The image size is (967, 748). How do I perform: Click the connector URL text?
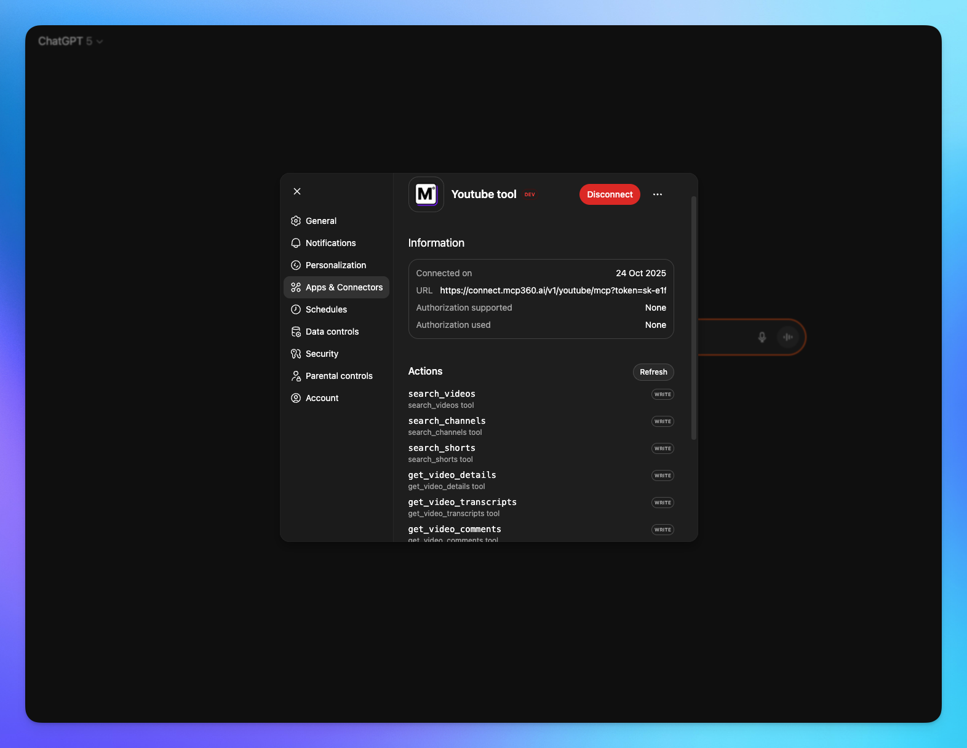(x=552, y=290)
